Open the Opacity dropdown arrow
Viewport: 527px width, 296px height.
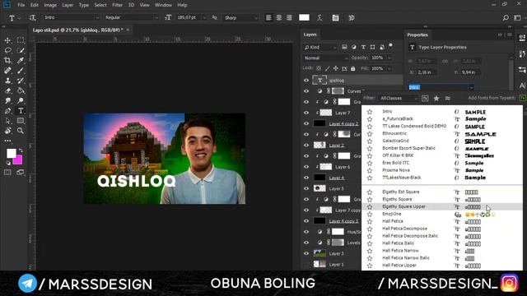pyautogui.click(x=389, y=58)
